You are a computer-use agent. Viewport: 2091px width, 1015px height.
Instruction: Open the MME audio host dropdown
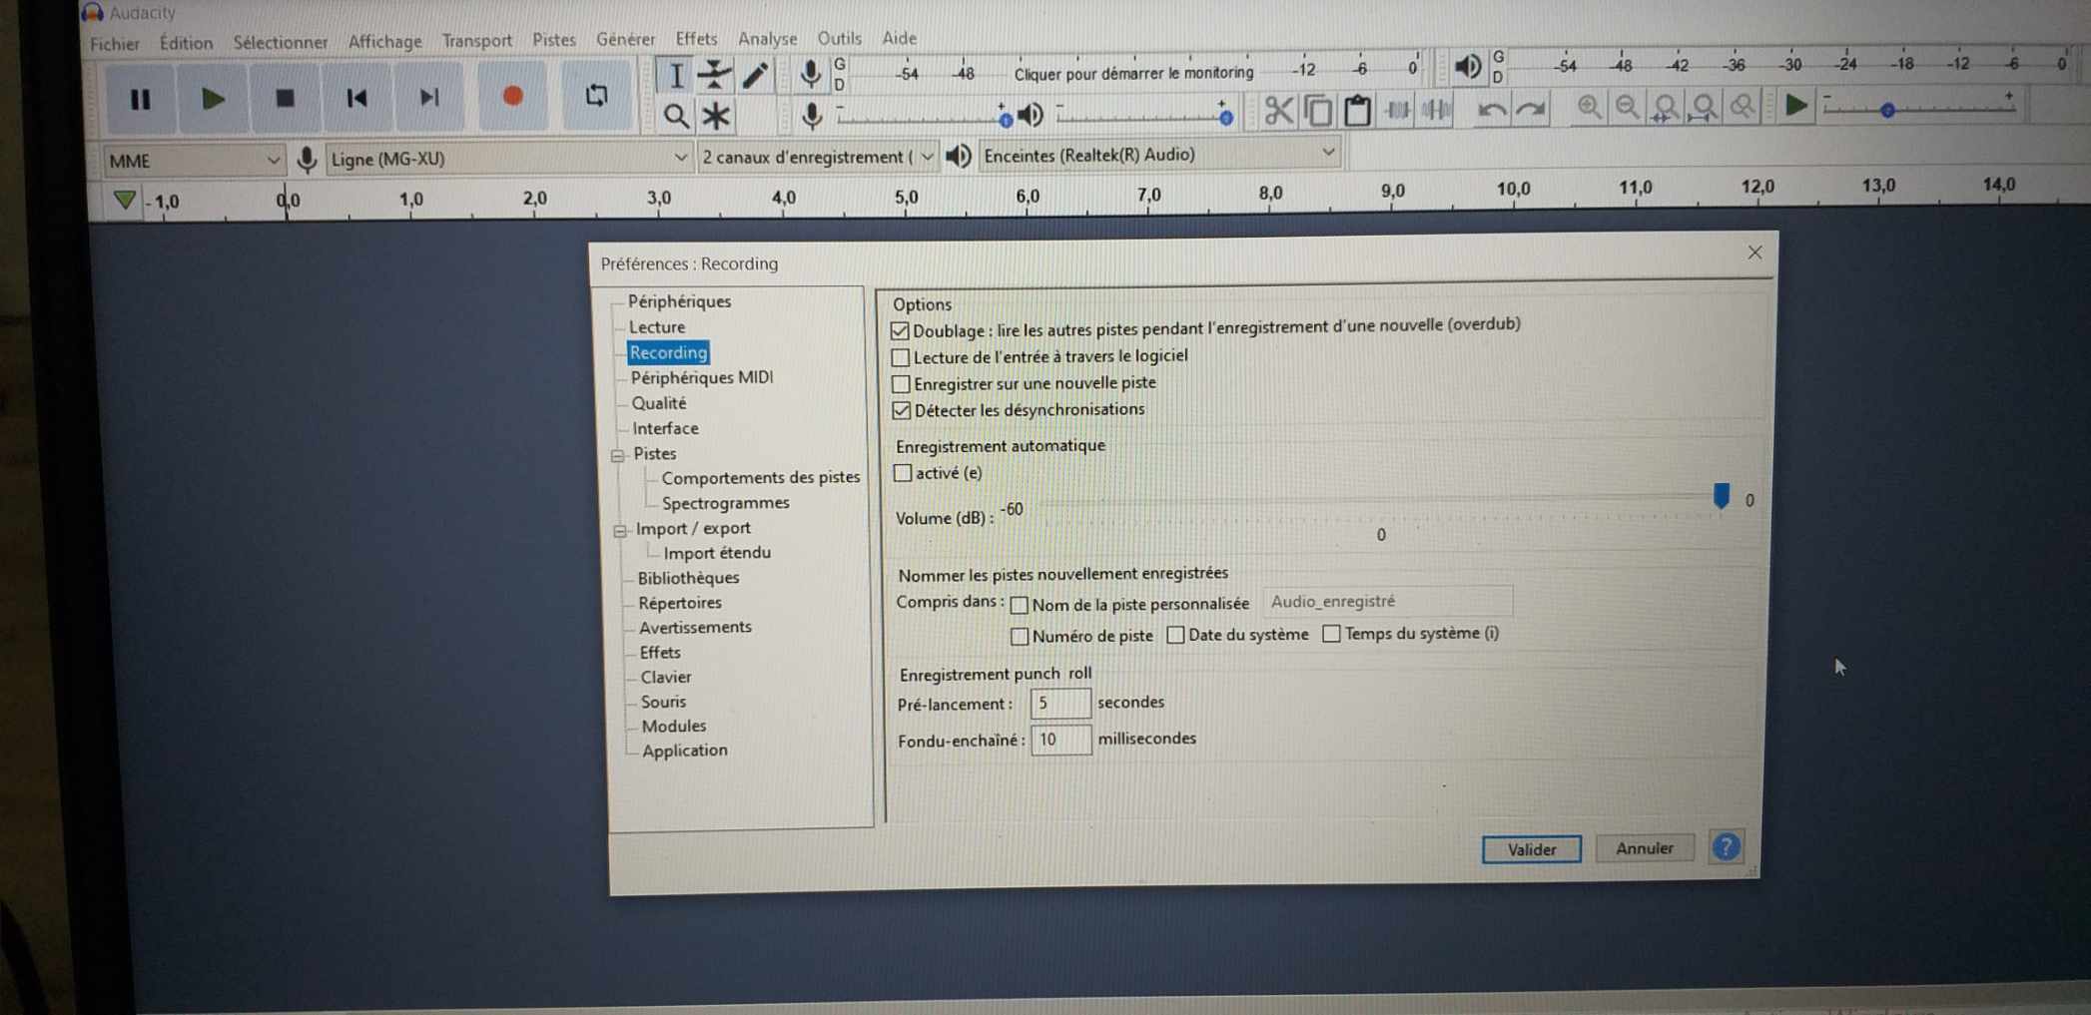coord(194,161)
